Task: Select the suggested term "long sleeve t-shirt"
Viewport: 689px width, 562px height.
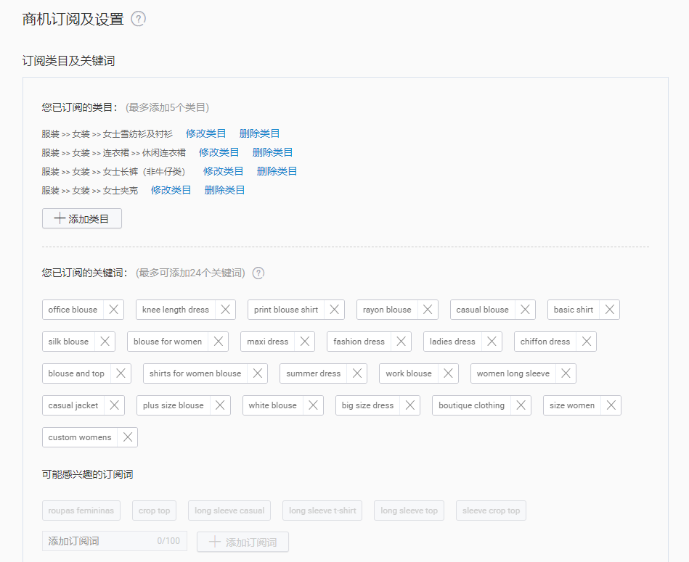Action: (322, 510)
